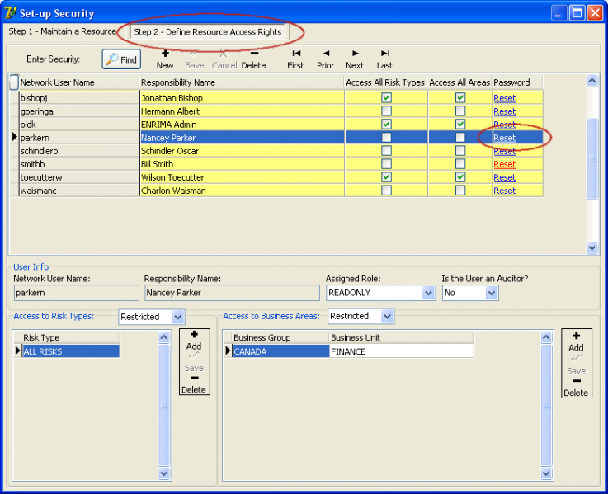
Task: Open the Is the User an Auditor dropdown
Action: pos(492,293)
